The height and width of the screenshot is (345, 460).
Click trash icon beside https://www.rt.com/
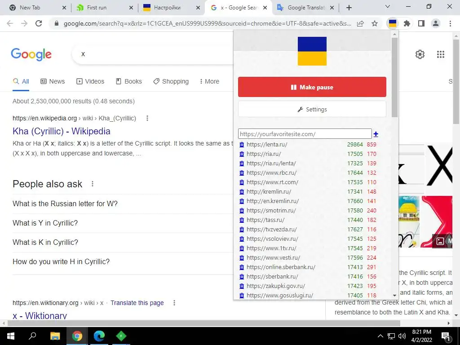coord(242,182)
